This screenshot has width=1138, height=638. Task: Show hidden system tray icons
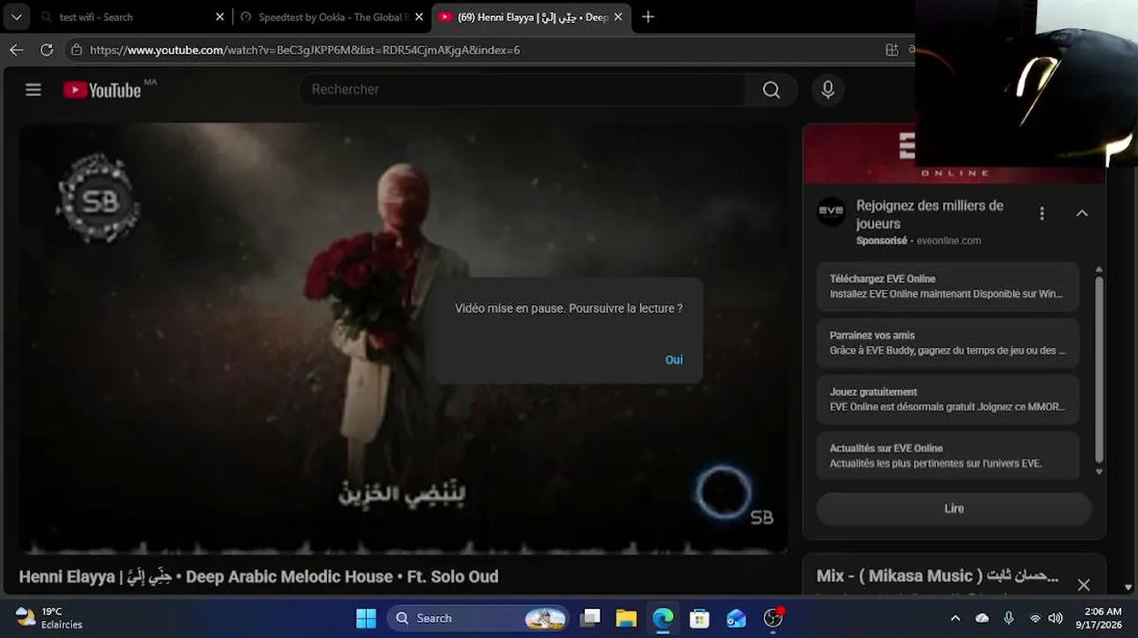pos(955,618)
